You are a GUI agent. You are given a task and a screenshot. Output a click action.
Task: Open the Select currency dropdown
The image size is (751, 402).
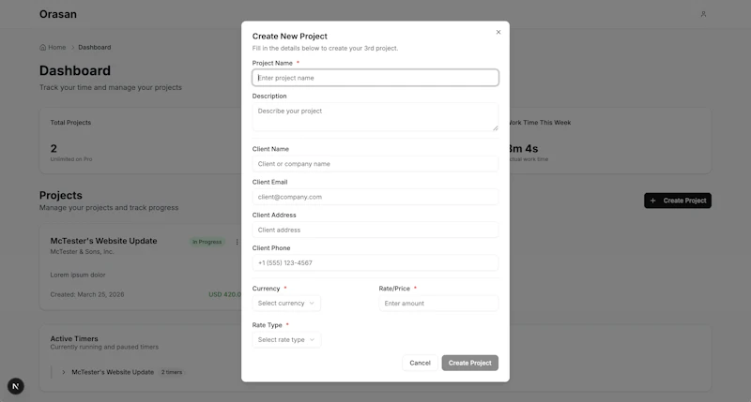tap(286, 303)
